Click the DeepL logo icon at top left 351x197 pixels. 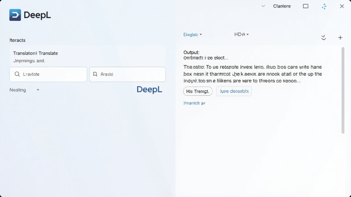coord(15,15)
